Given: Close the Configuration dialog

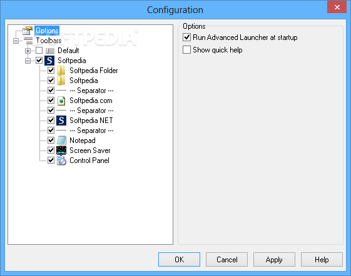Looking at the screenshot, I should click(x=337, y=7).
